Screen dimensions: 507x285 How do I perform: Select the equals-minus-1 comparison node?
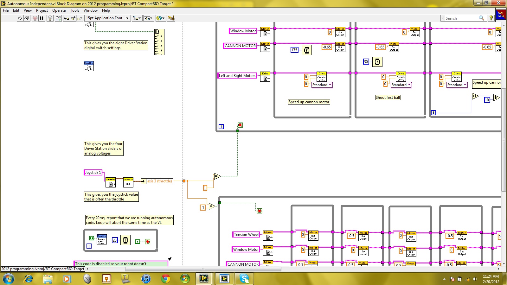pos(212,206)
